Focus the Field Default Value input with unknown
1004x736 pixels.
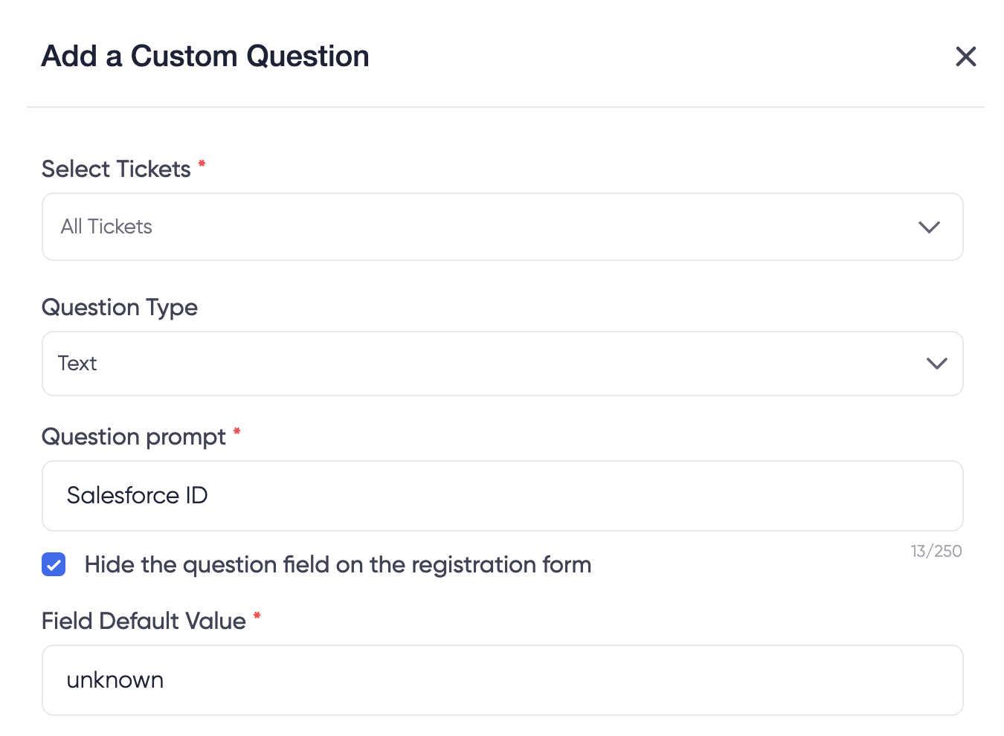502,680
